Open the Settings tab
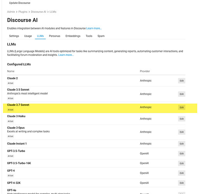 tap(14, 36)
